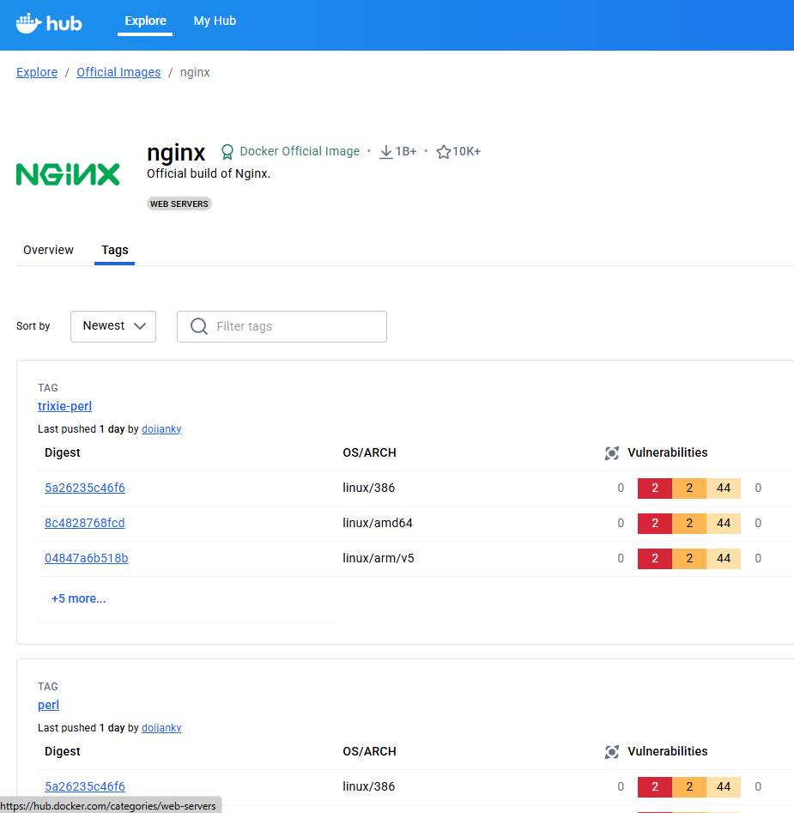This screenshot has height=813, width=794.
Task: Open digest 5a26235c46f6 in trixie-perl tag
Action: 84,488
